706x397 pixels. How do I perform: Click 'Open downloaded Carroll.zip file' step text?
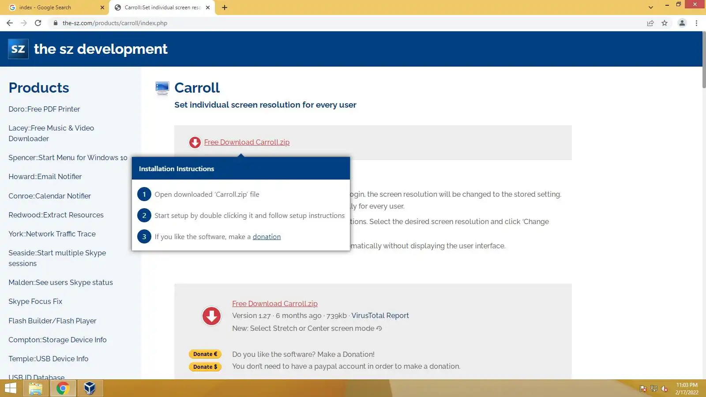tap(207, 194)
